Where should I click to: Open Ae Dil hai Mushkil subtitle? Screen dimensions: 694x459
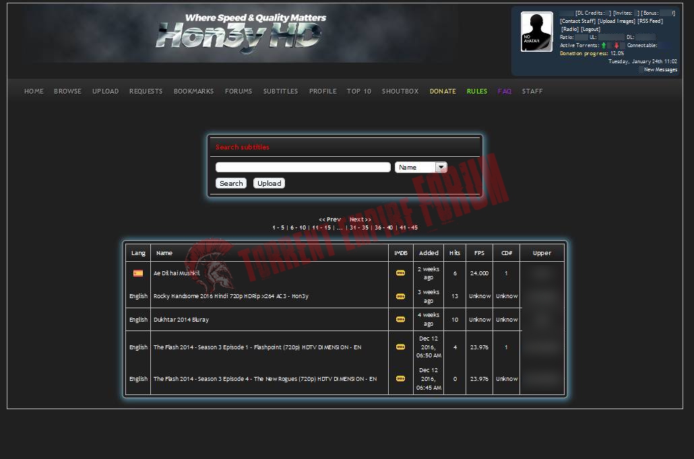[x=177, y=273]
